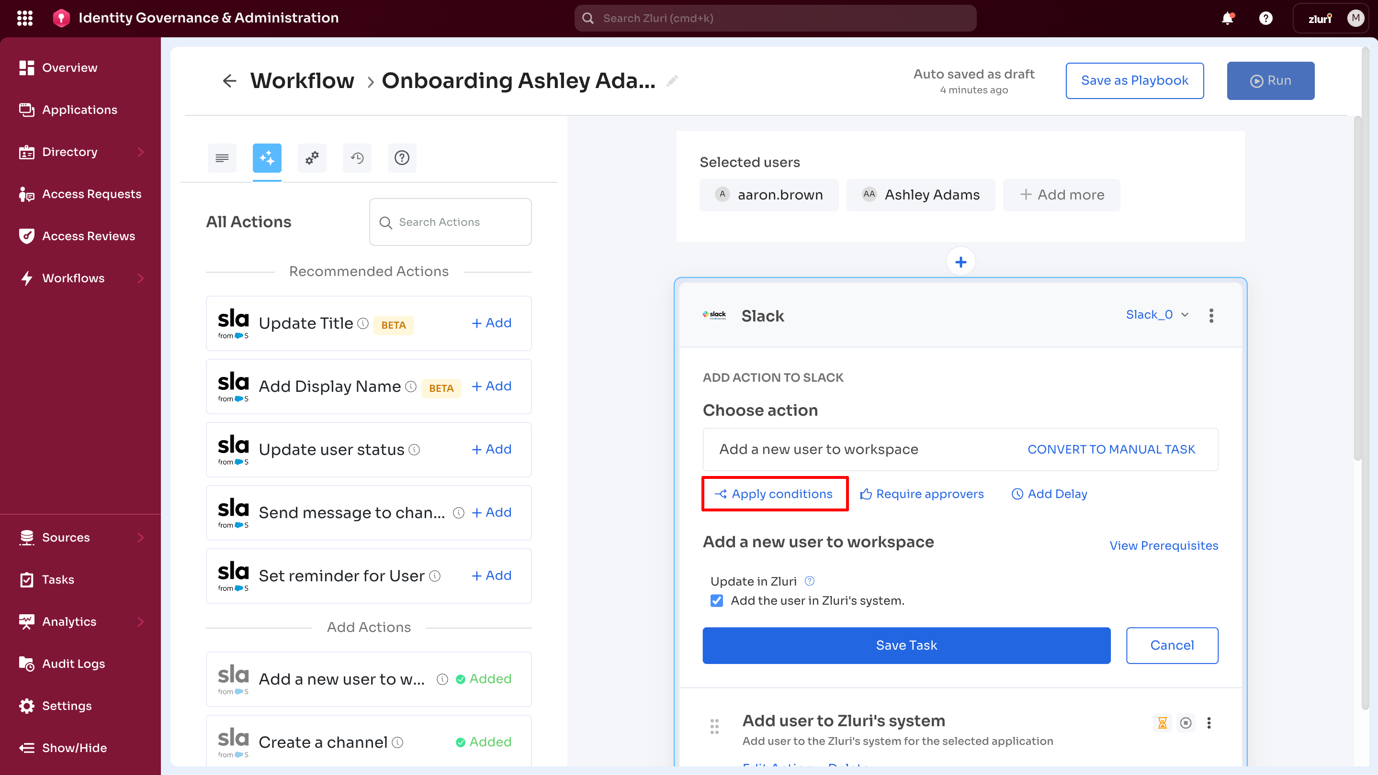Open the Google apps grid icon
1378x775 pixels.
24,18
